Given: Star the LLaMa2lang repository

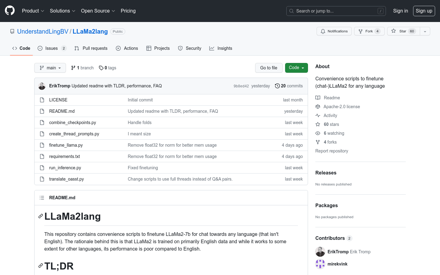Looking at the screenshot, I should (404, 31).
